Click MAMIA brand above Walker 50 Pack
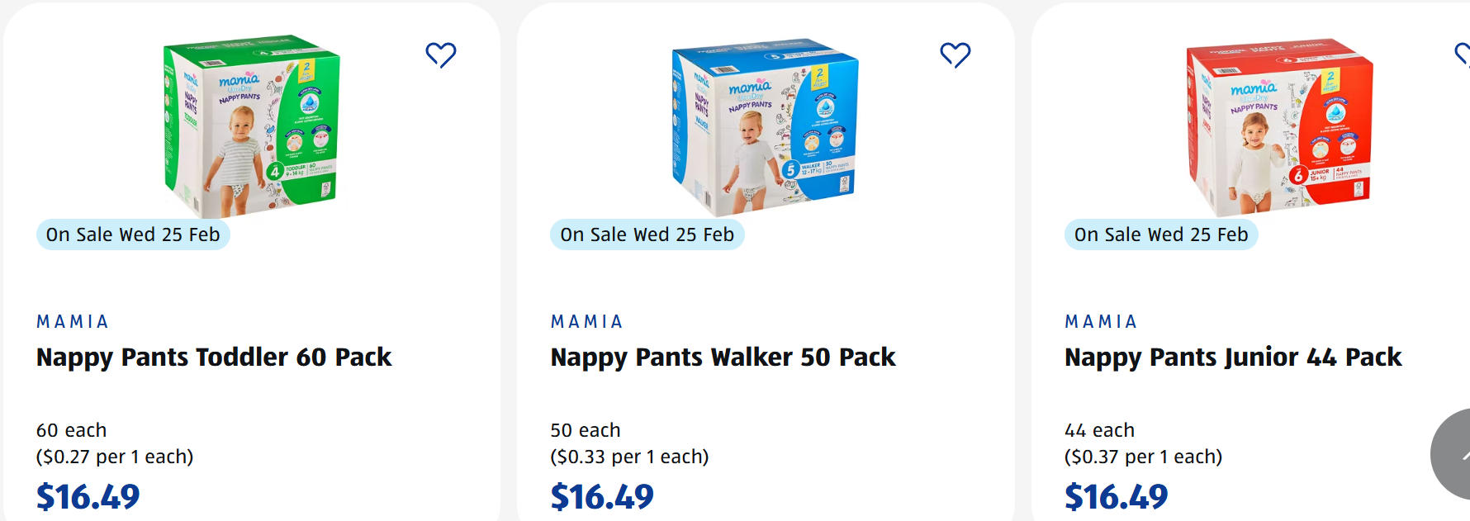The image size is (1470, 521). pyautogui.click(x=587, y=322)
